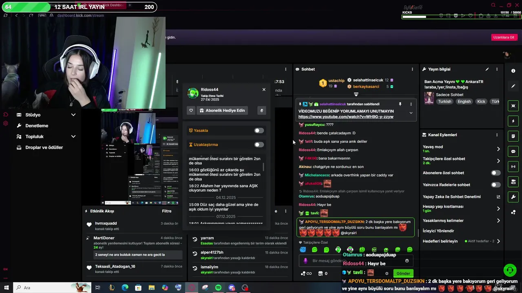This screenshot has width=522, height=293.
Task: Click the KICKS goal progress bar
Action: click(461, 17)
